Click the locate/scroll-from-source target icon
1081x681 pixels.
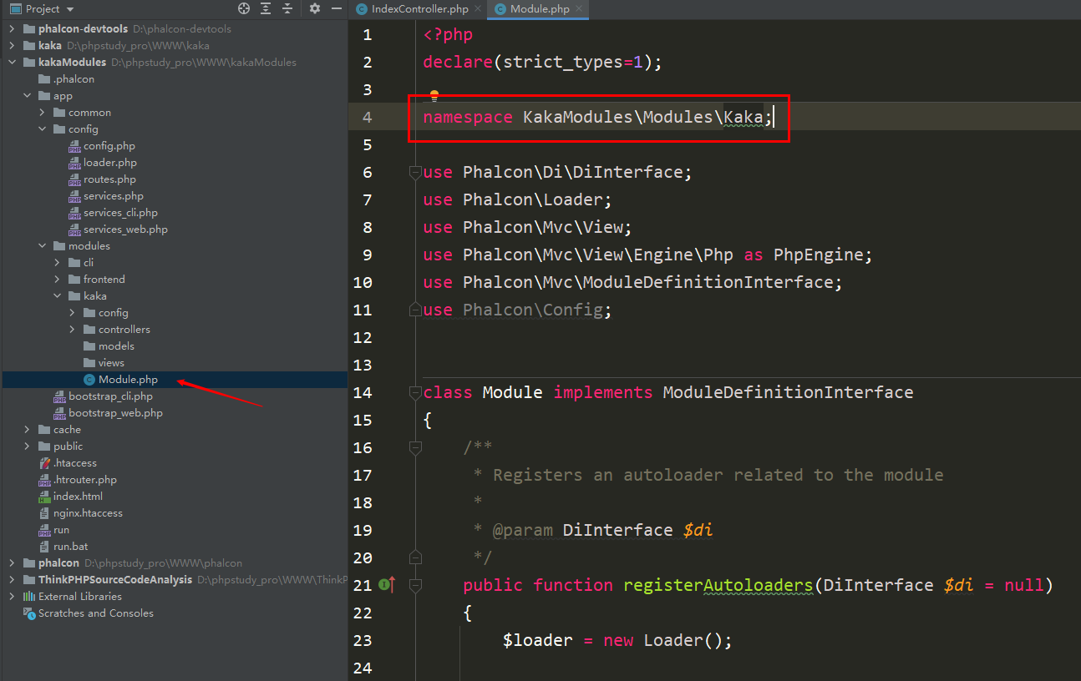[244, 8]
